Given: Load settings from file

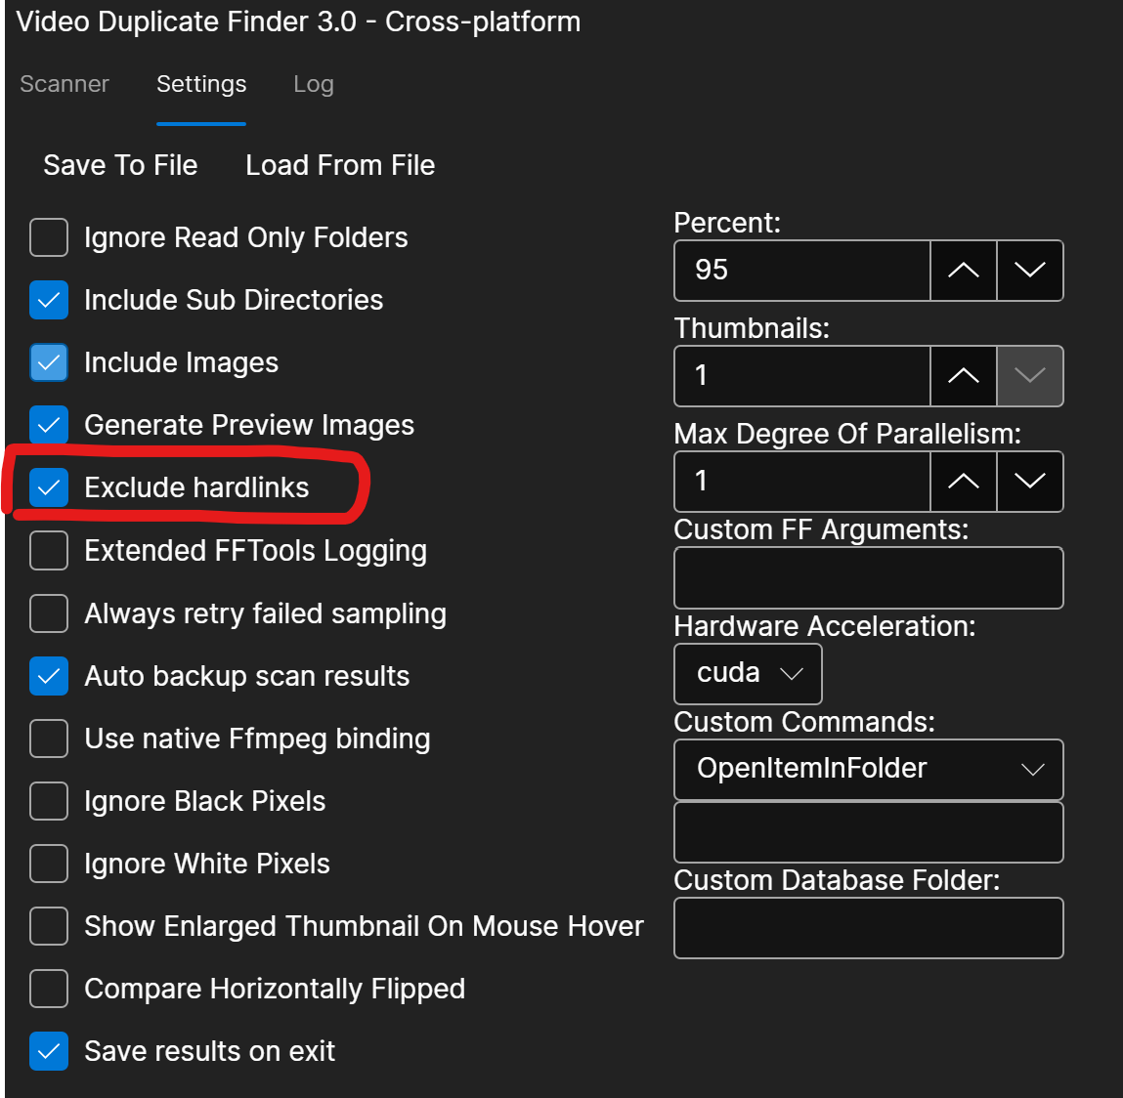Looking at the screenshot, I should point(339,165).
